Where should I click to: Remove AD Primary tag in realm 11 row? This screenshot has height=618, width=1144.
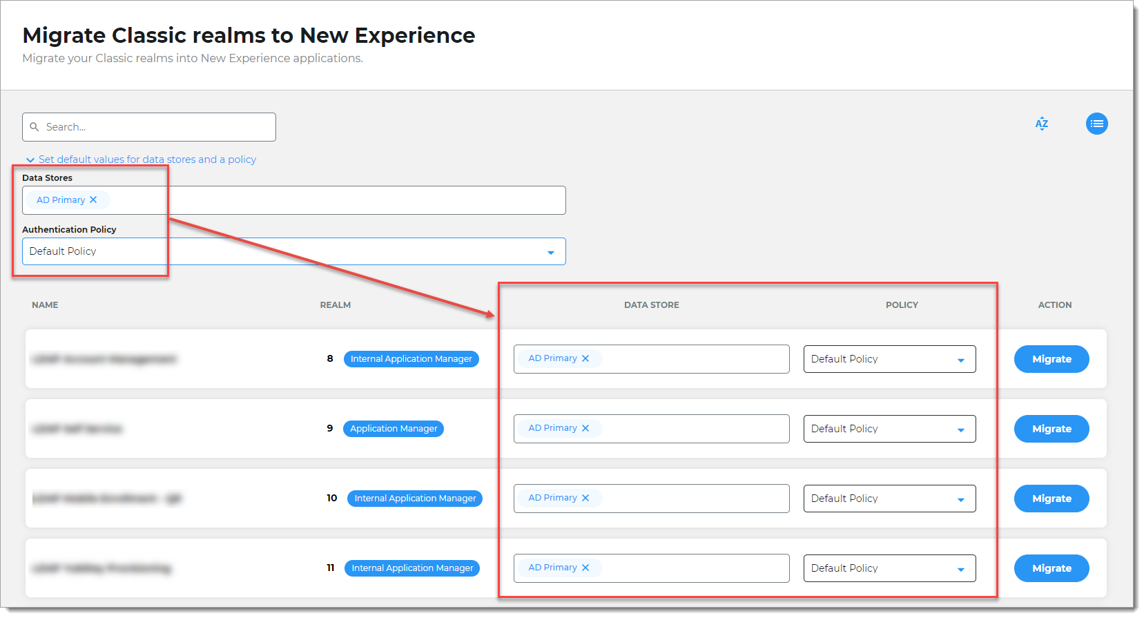click(585, 568)
